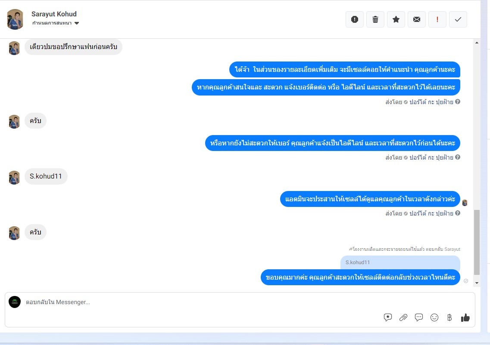The width and height of the screenshot is (490, 345).
Task: Attach a file with paperclip icon
Action: click(403, 317)
